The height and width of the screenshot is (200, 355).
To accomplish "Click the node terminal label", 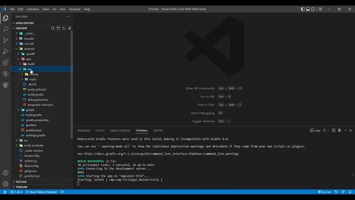I will tap(315, 131).
